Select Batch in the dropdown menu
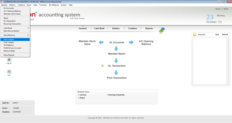 (15, 18)
